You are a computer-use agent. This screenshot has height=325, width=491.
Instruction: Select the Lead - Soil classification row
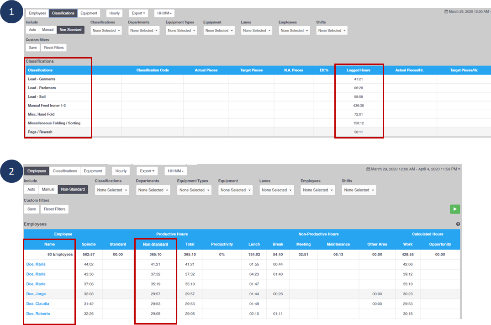point(37,96)
